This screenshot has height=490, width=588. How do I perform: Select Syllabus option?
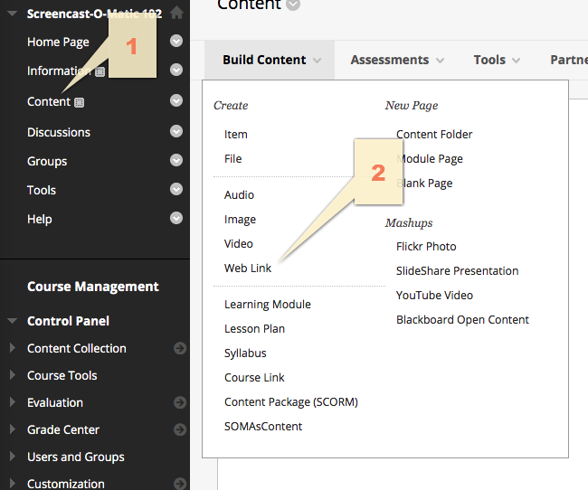pyautogui.click(x=245, y=353)
